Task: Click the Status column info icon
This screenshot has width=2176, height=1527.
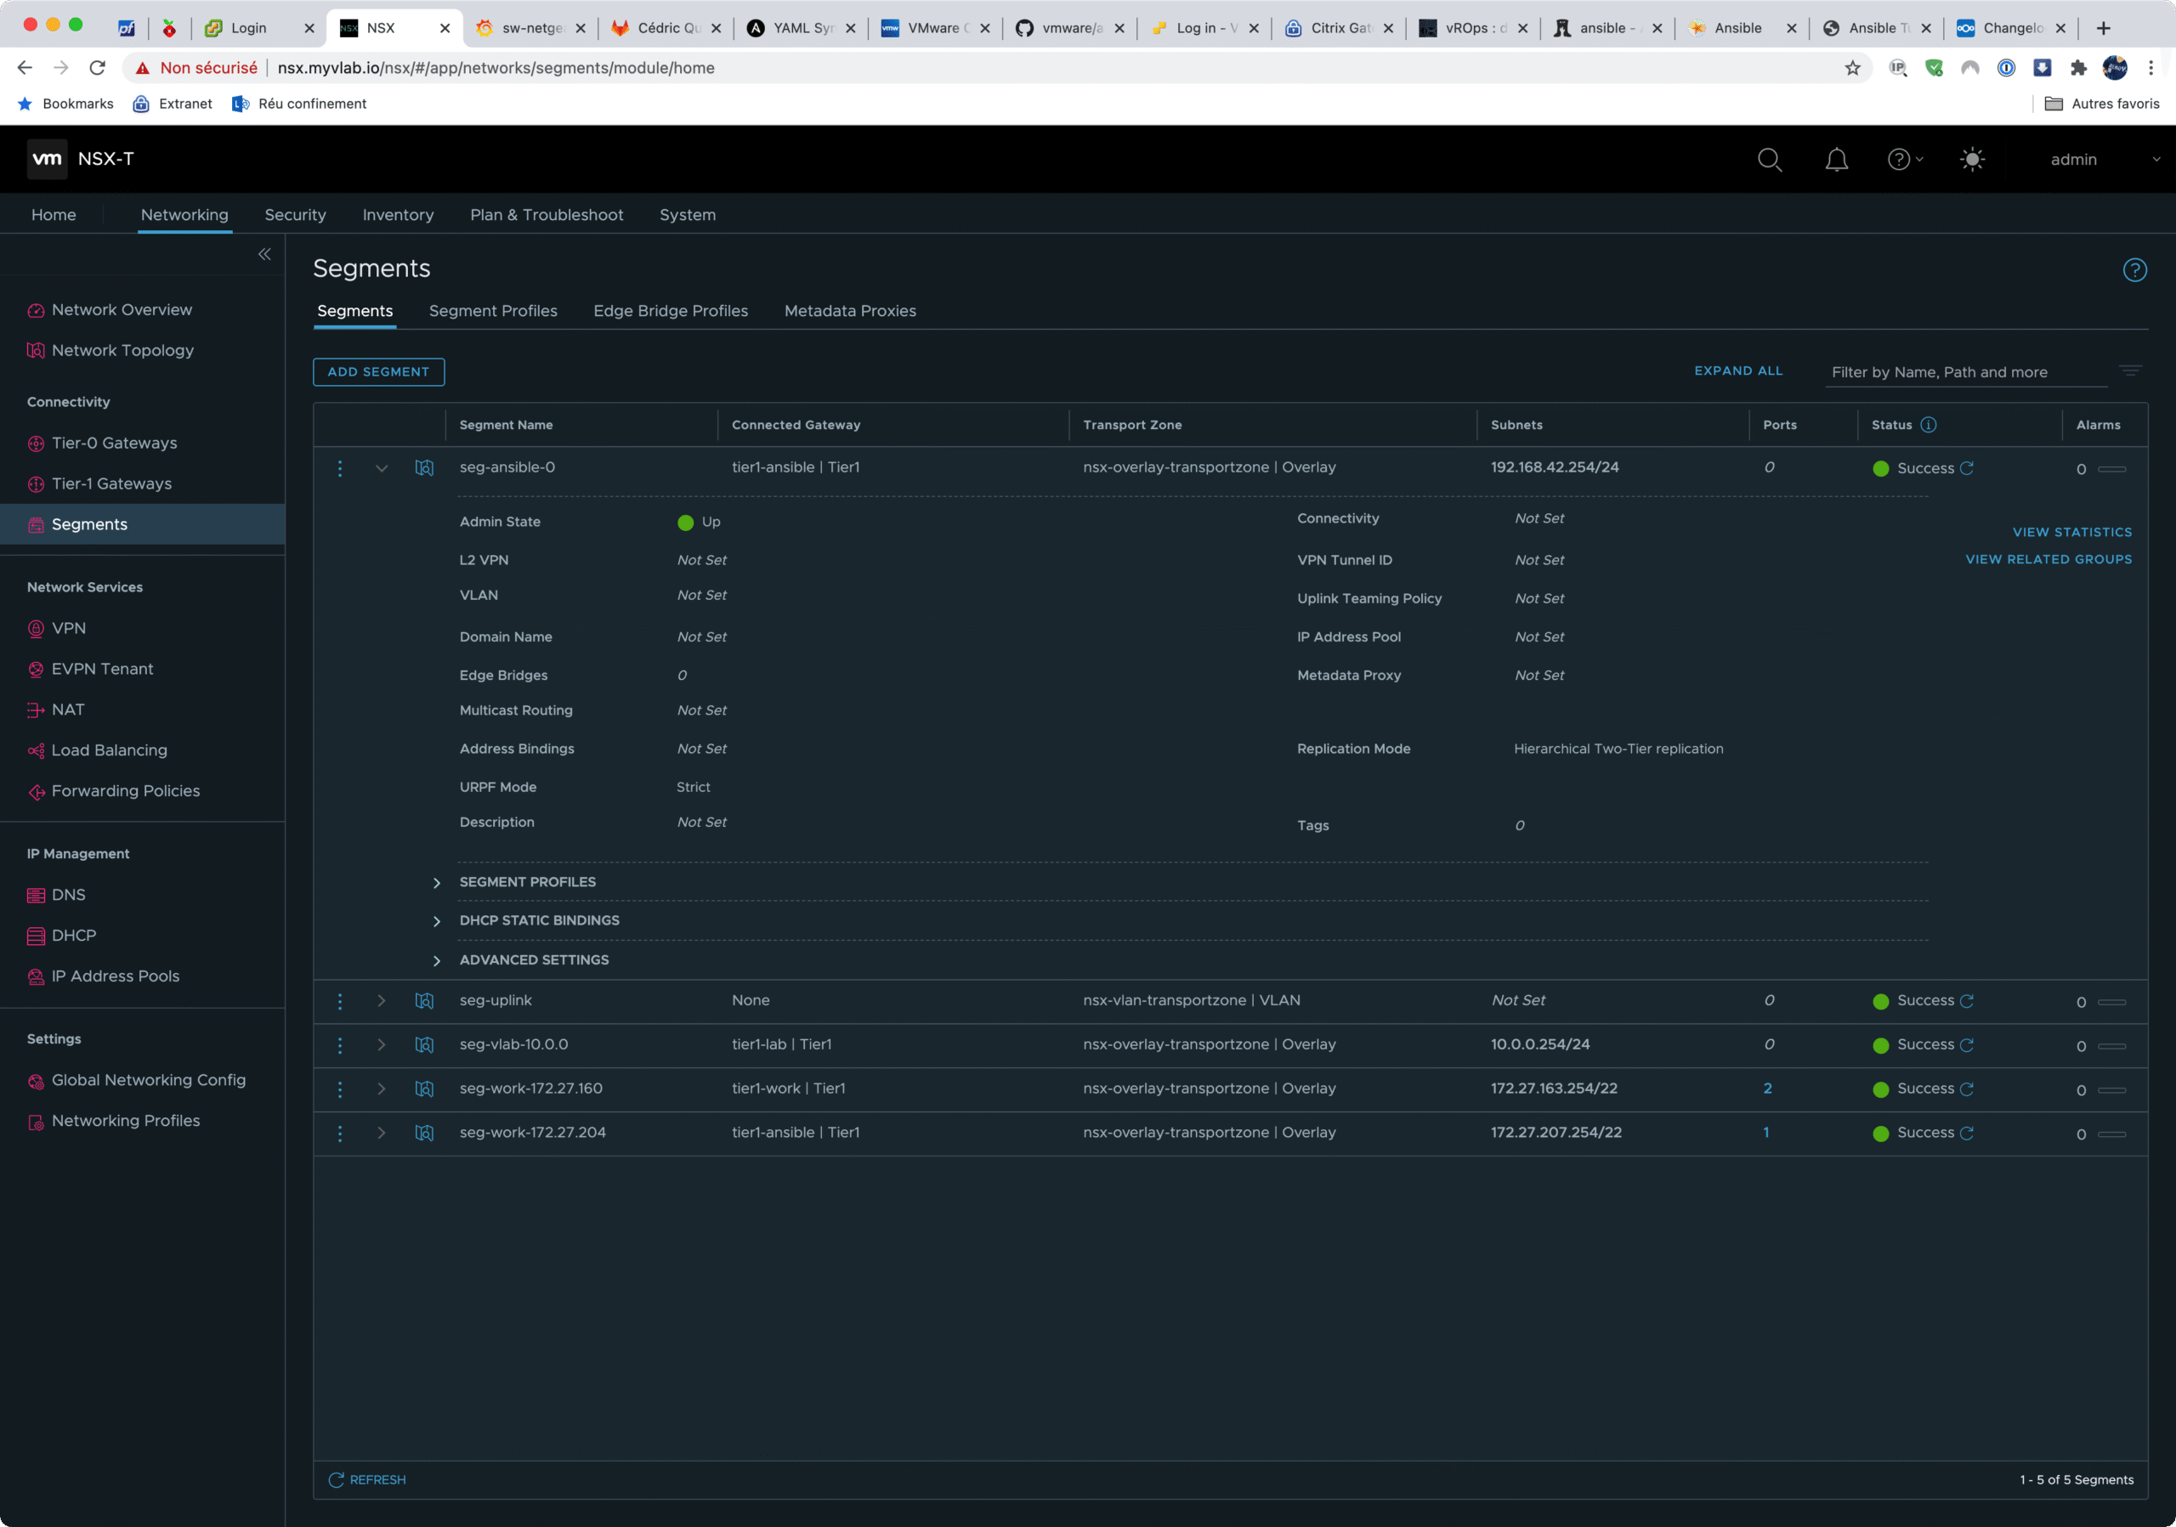Action: pyautogui.click(x=1928, y=424)
